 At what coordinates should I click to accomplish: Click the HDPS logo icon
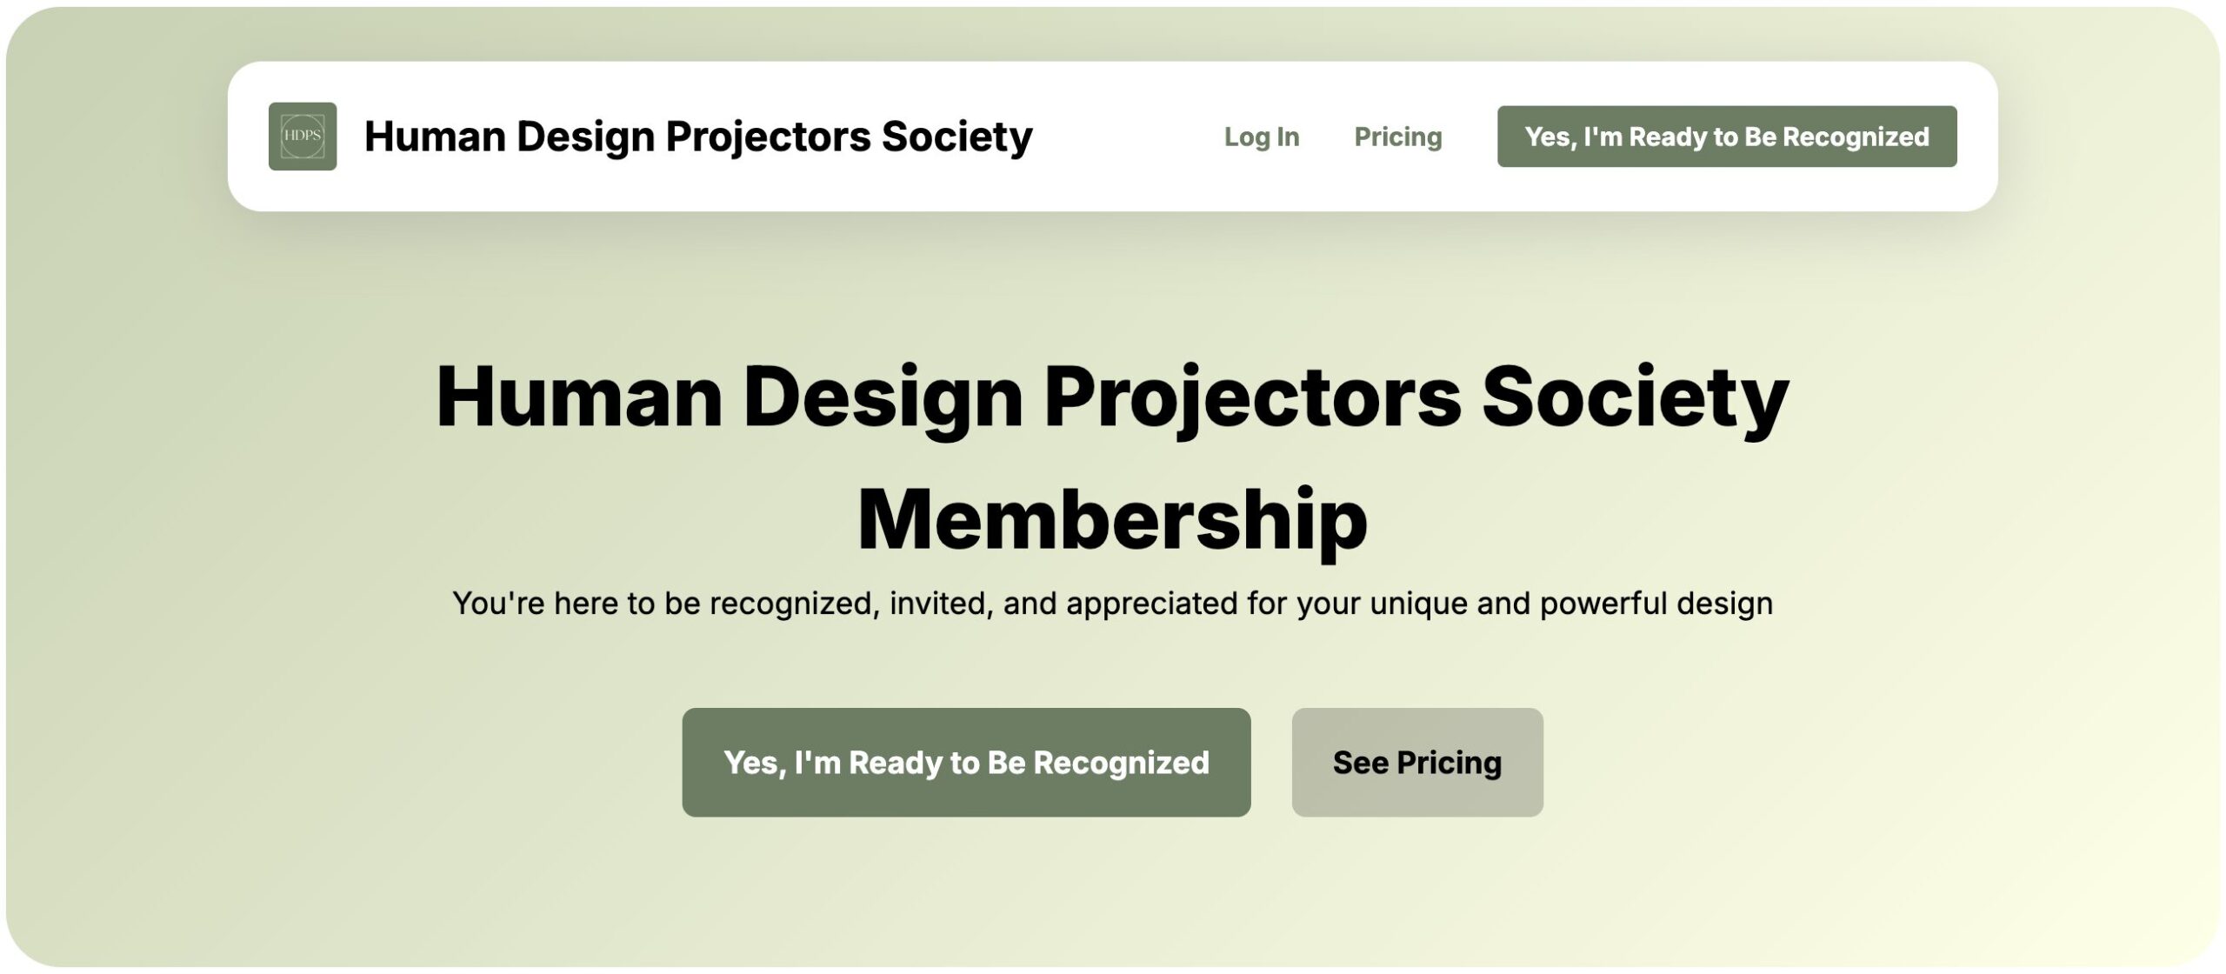(302, 137)
